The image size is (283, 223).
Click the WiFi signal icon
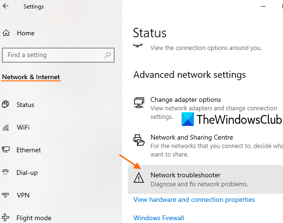coord(6,127)
